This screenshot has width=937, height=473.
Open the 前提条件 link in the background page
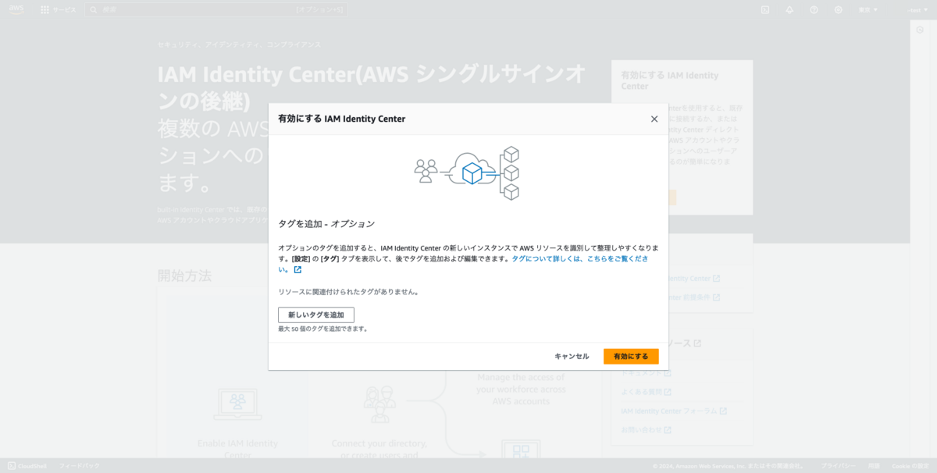pos(695,297)
